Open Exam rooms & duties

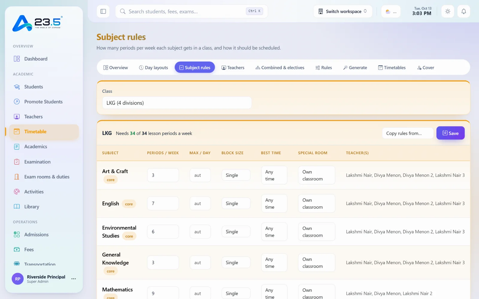[44, 177]
